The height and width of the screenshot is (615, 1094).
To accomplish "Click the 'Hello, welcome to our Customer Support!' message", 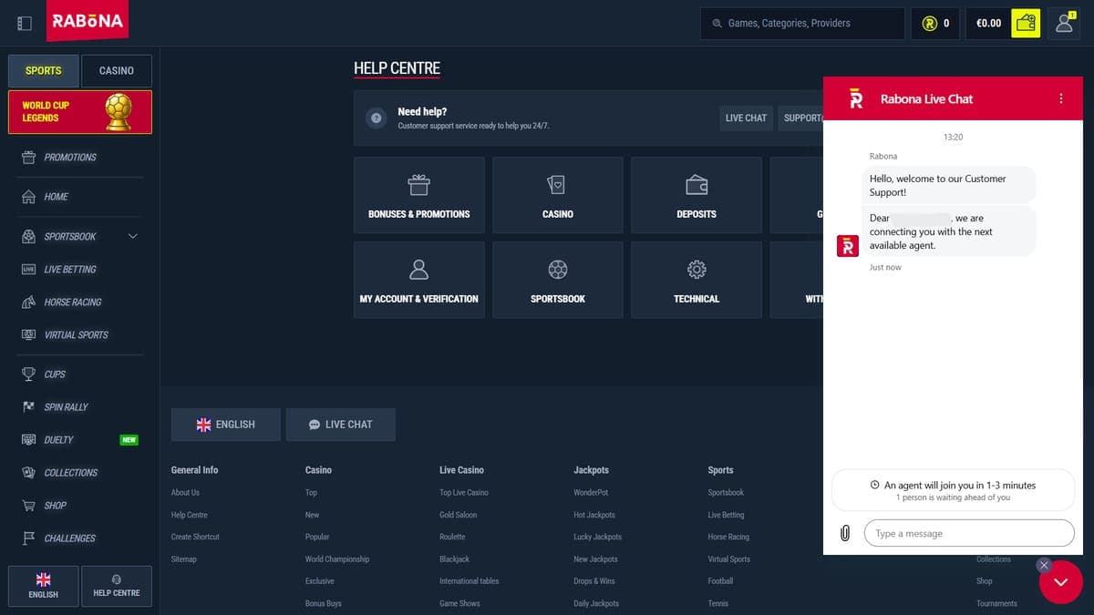I will (x=948, y=186).
